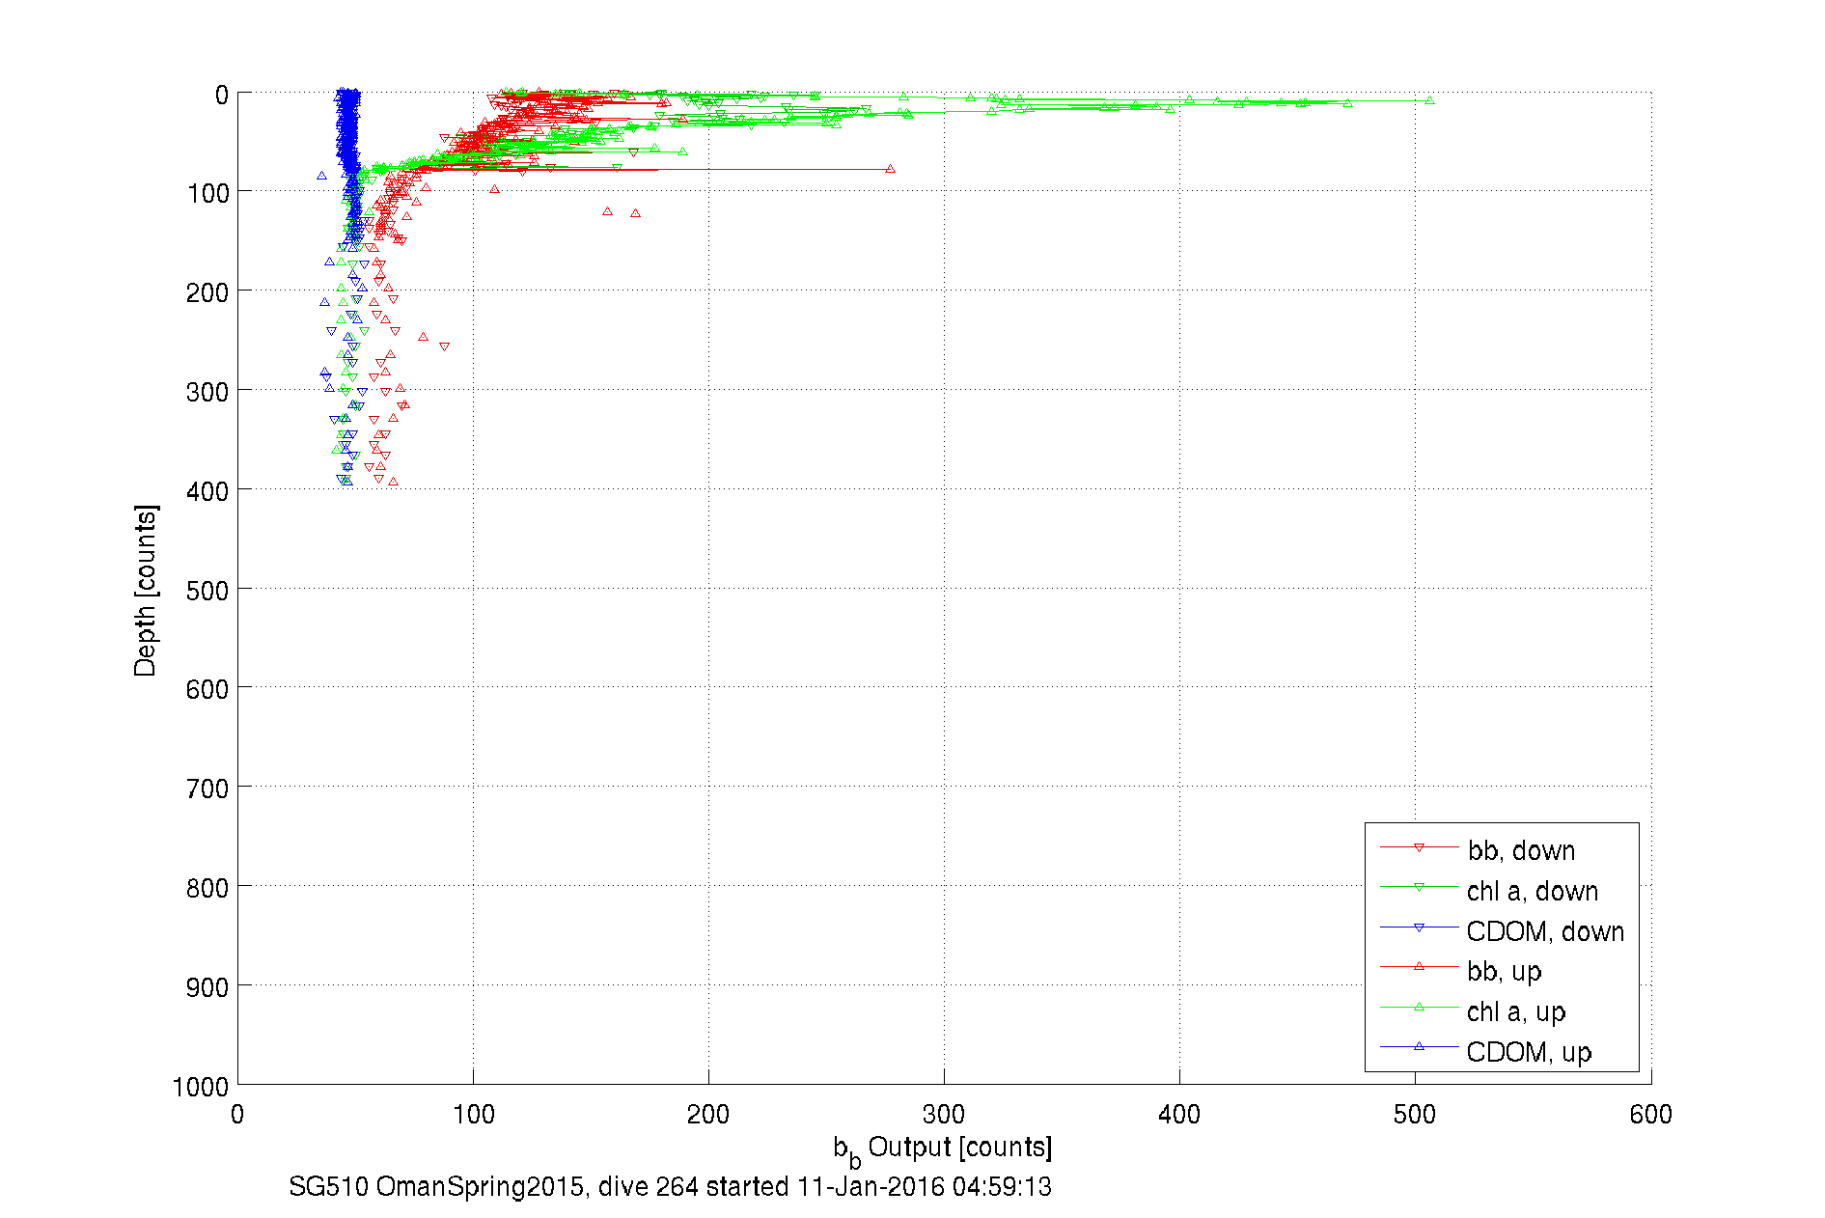Click the x-axis tick label 600

pos(1650,1115)
